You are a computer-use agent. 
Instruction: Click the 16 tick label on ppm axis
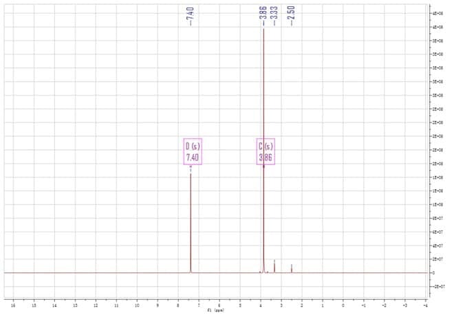coord(13,305)
